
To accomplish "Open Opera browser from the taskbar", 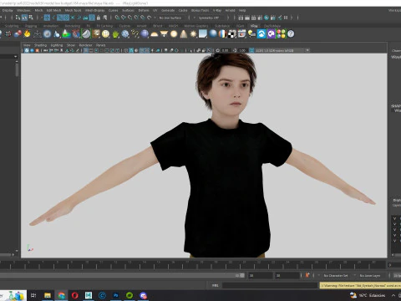I will 75,295.
